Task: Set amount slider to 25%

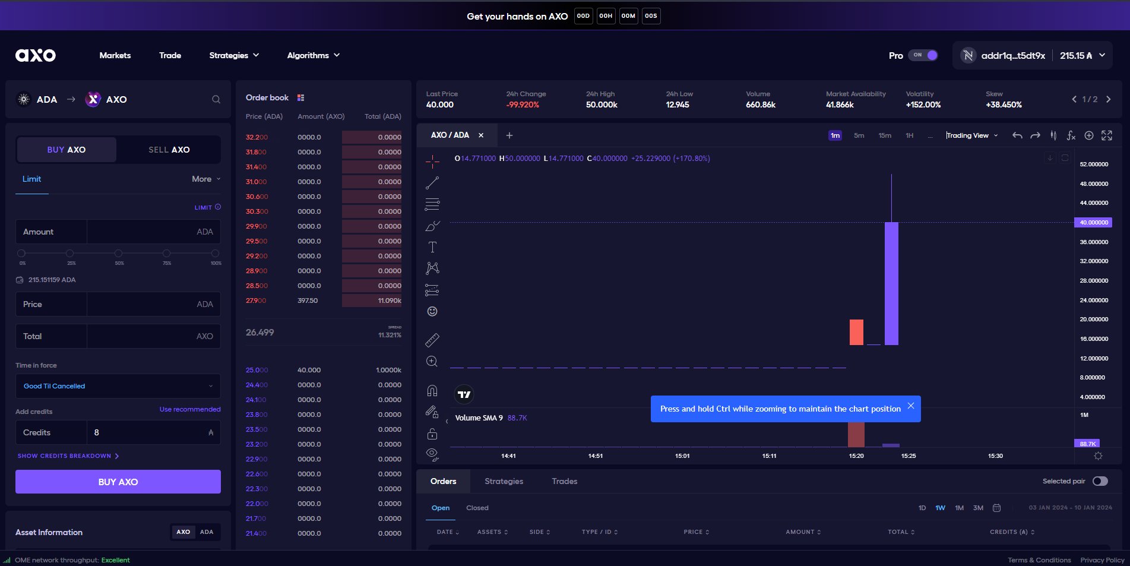Action: coord(69,253)
